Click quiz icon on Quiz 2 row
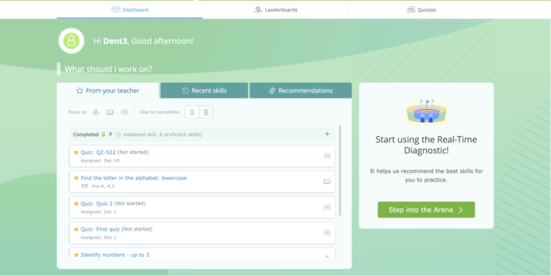551x276 pixels. [327, 207]
